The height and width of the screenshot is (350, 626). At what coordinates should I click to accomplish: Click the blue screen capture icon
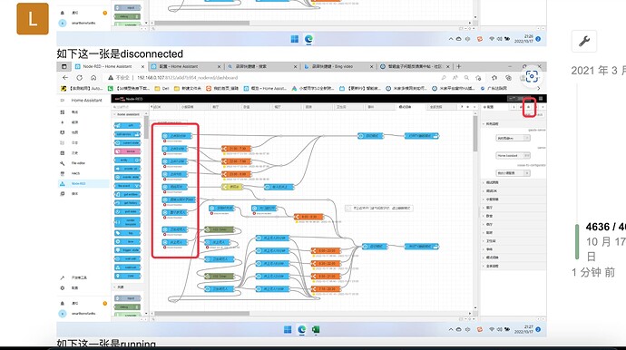point(532,76)
